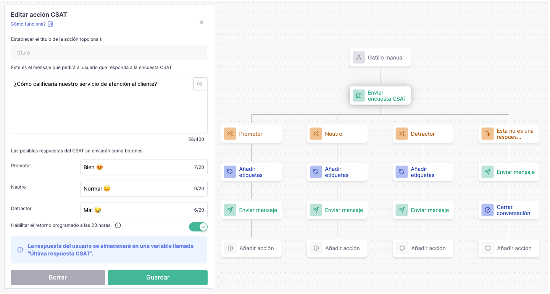Select the Neutro branch node
Screen dimensions: 550x294
(337, 134)
